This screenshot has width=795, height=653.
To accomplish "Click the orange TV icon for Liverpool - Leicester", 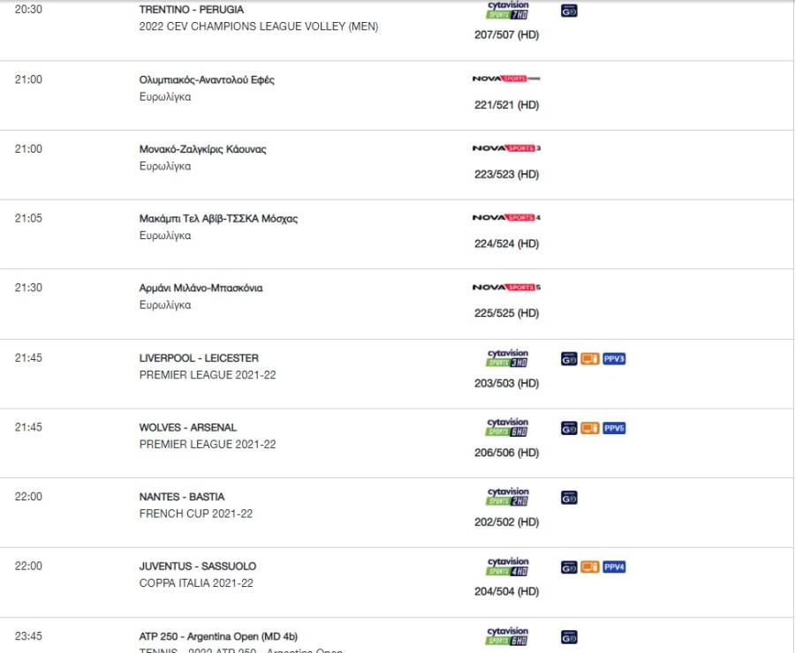I will (x=590, y=358).
